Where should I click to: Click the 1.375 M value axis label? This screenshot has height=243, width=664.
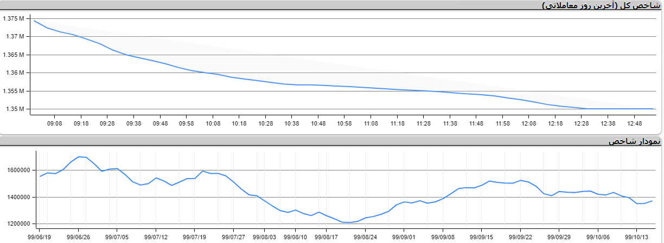tap(14, 19)
